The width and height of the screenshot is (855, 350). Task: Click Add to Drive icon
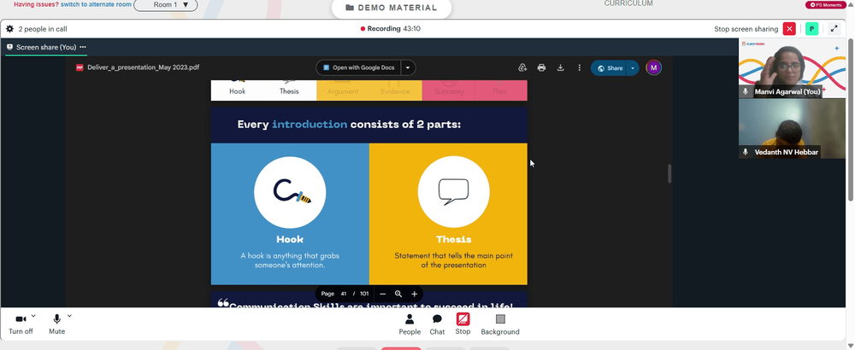(522, 68)
